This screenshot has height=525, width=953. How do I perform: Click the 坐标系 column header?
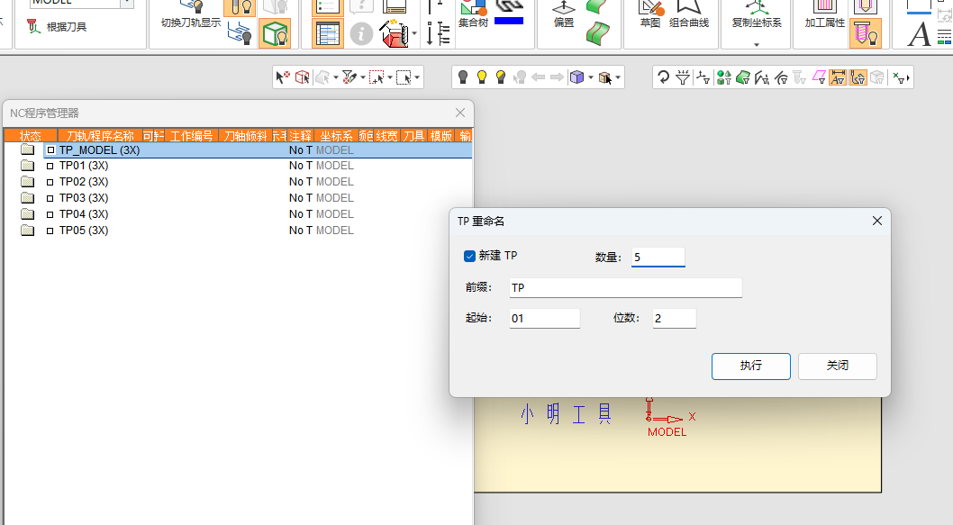coord(336,135)
